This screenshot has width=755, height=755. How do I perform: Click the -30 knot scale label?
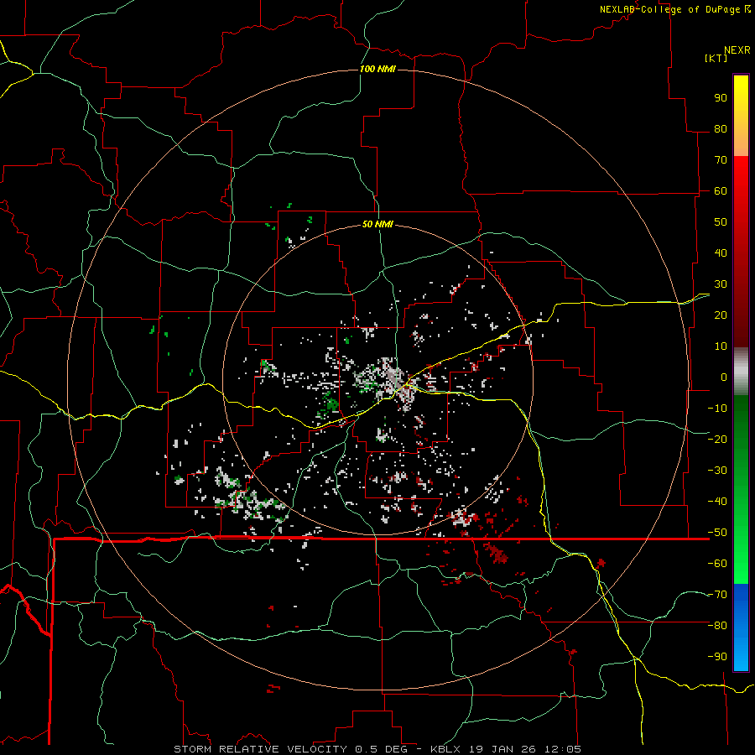(717, 471)
